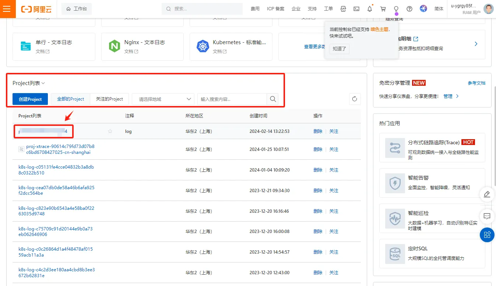Open the floating edit pencil button

[x=487, y=194]
